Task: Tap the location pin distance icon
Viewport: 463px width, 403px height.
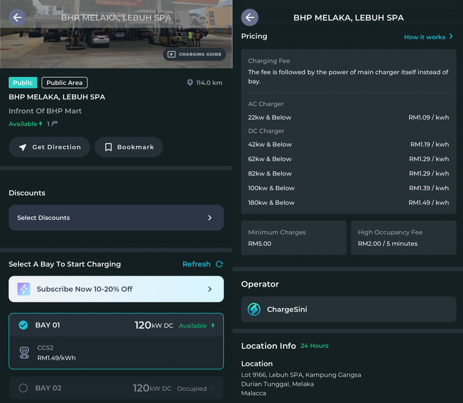Action: [190, 83]
